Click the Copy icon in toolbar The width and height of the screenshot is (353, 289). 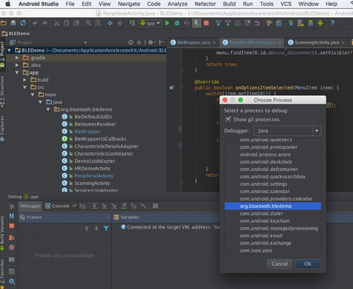click(x=66, y=23)
